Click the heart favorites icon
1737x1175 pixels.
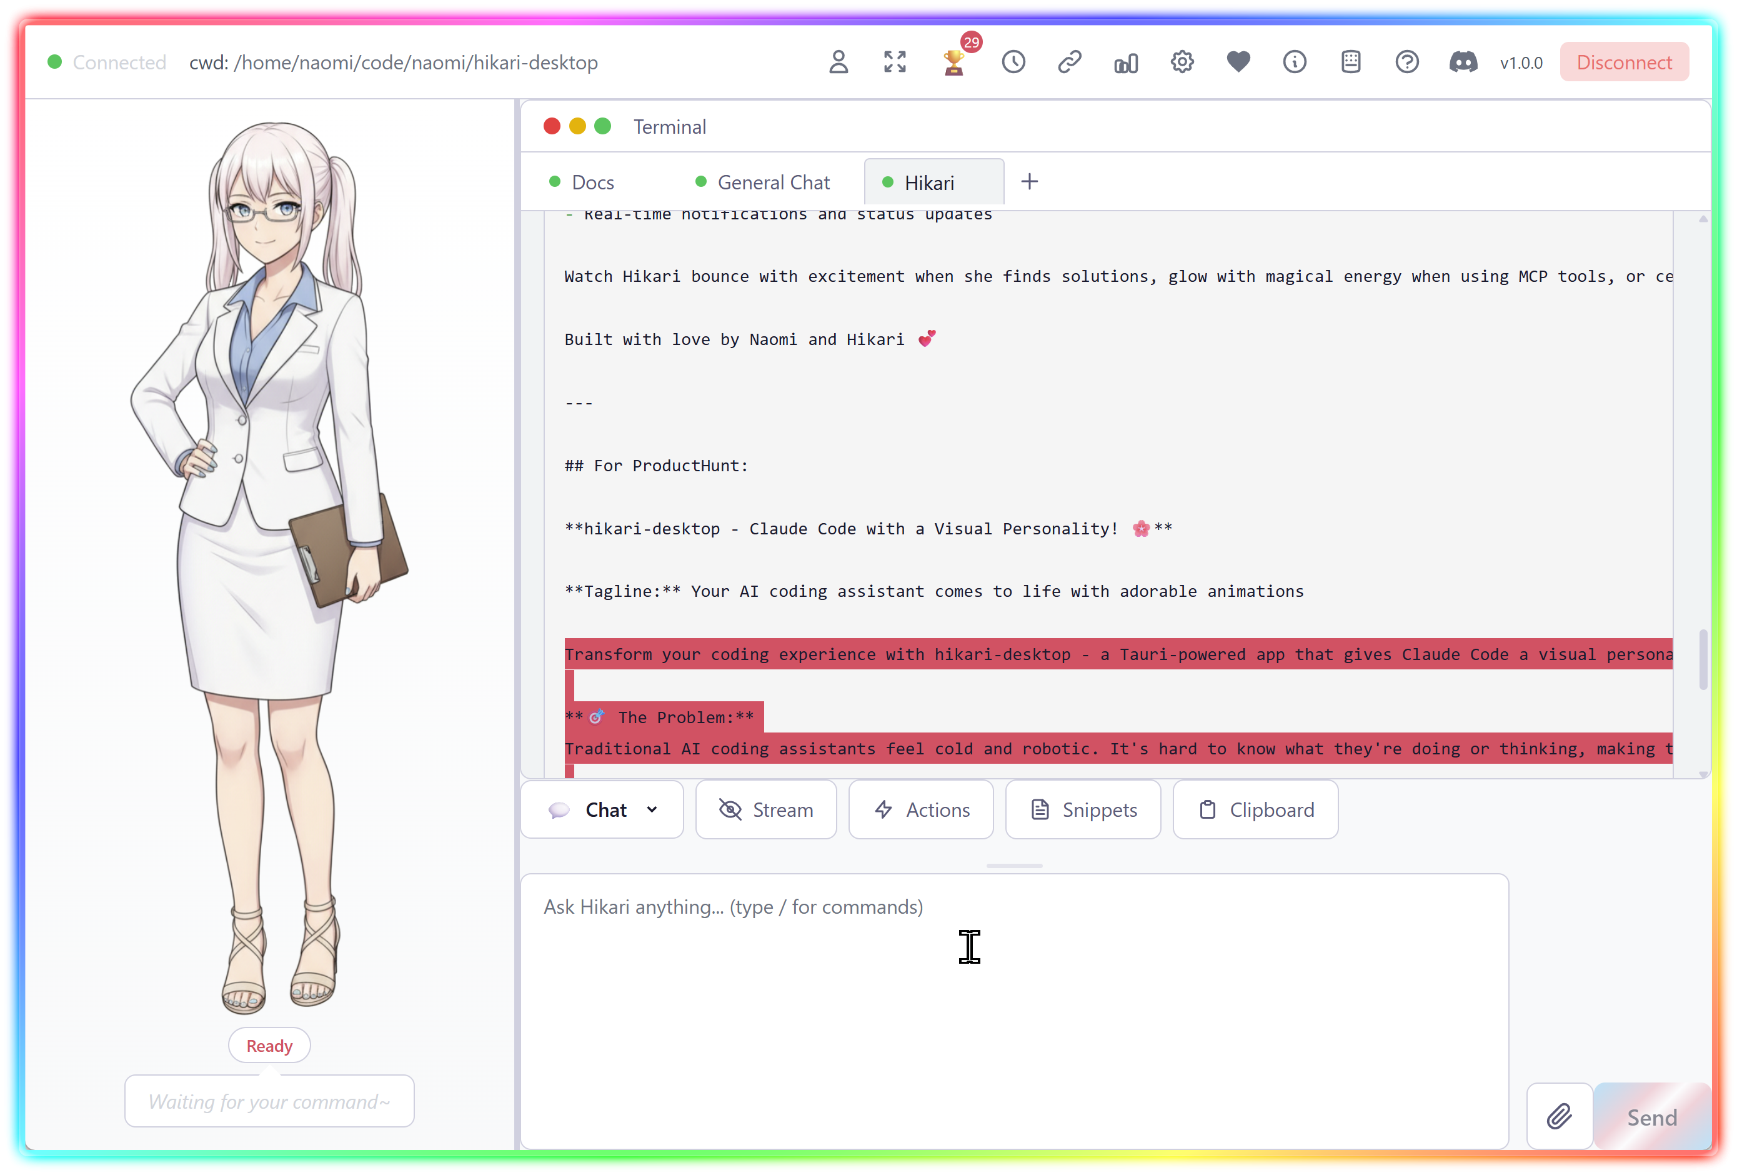click(x=1238, y=62)
